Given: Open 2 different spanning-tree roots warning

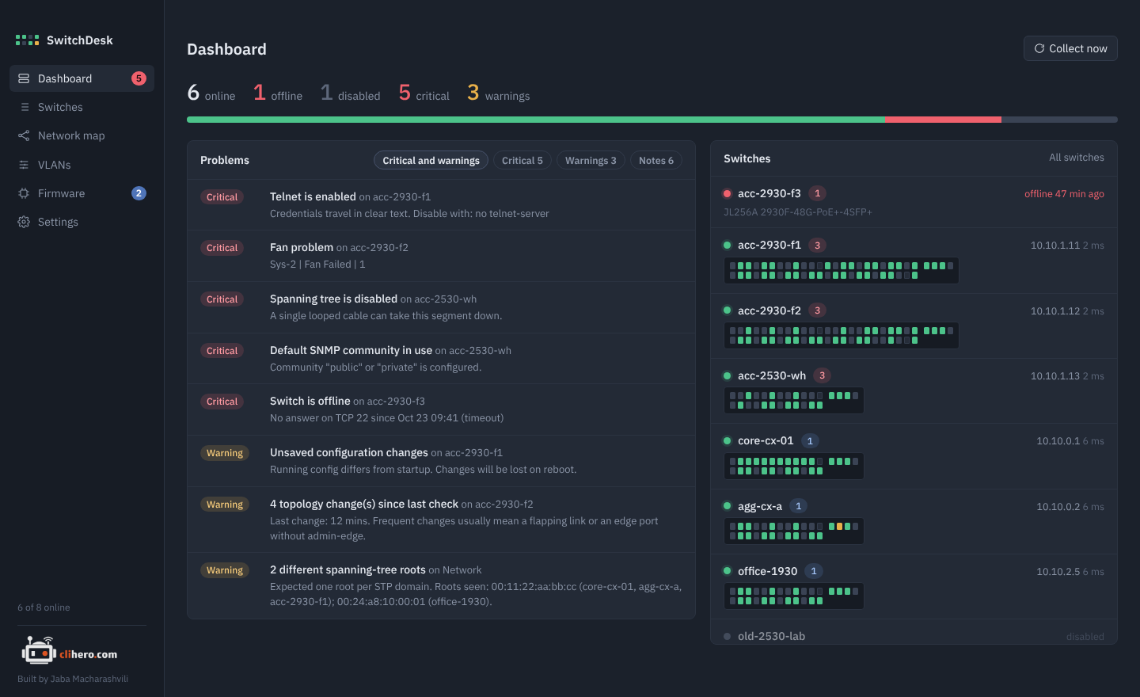Looking at the screenshot, I should [x=441, y=585].
